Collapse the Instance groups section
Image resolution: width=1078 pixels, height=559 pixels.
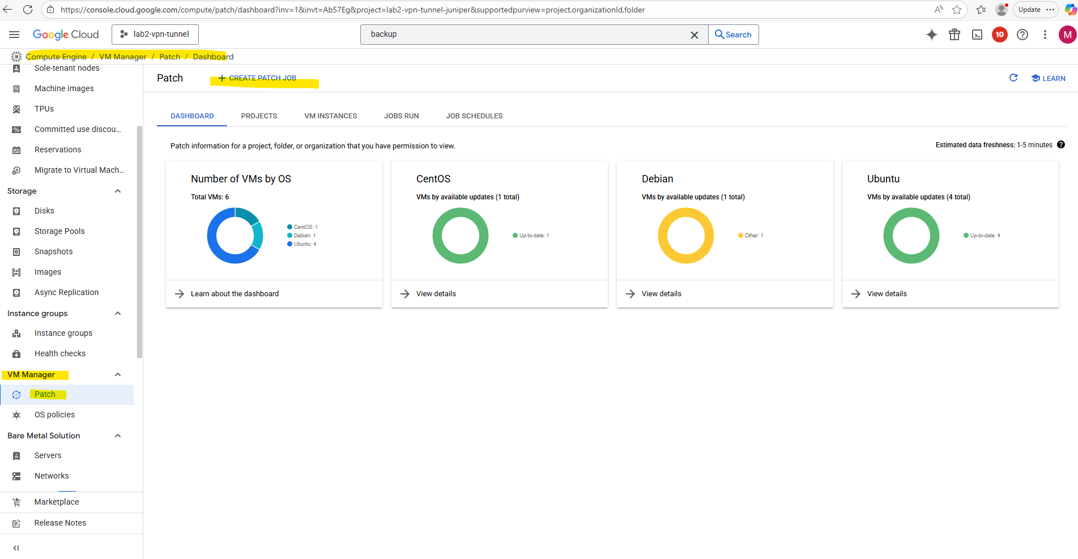click(x=118, y=313)
